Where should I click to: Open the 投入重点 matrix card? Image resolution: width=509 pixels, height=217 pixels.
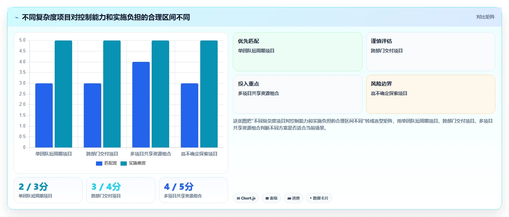pyautogui.click(x=298, y=94)
